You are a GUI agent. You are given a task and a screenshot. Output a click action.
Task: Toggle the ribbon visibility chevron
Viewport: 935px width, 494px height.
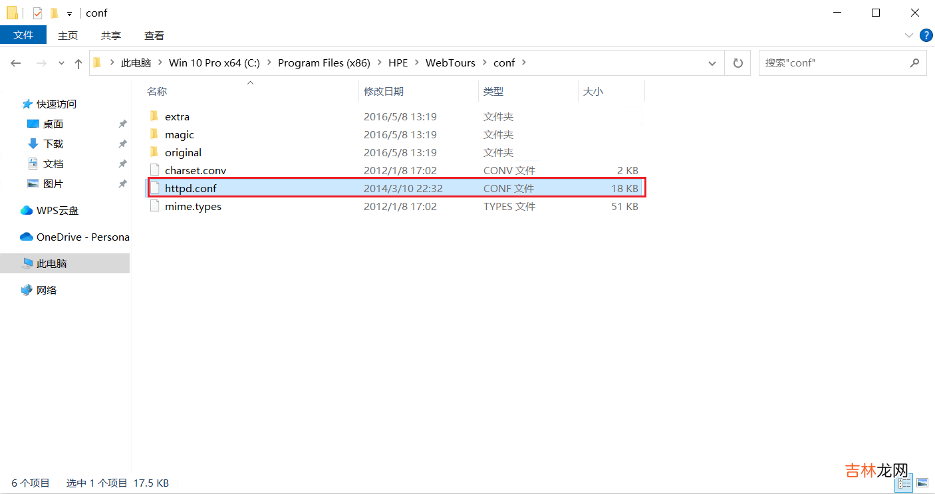908,35
